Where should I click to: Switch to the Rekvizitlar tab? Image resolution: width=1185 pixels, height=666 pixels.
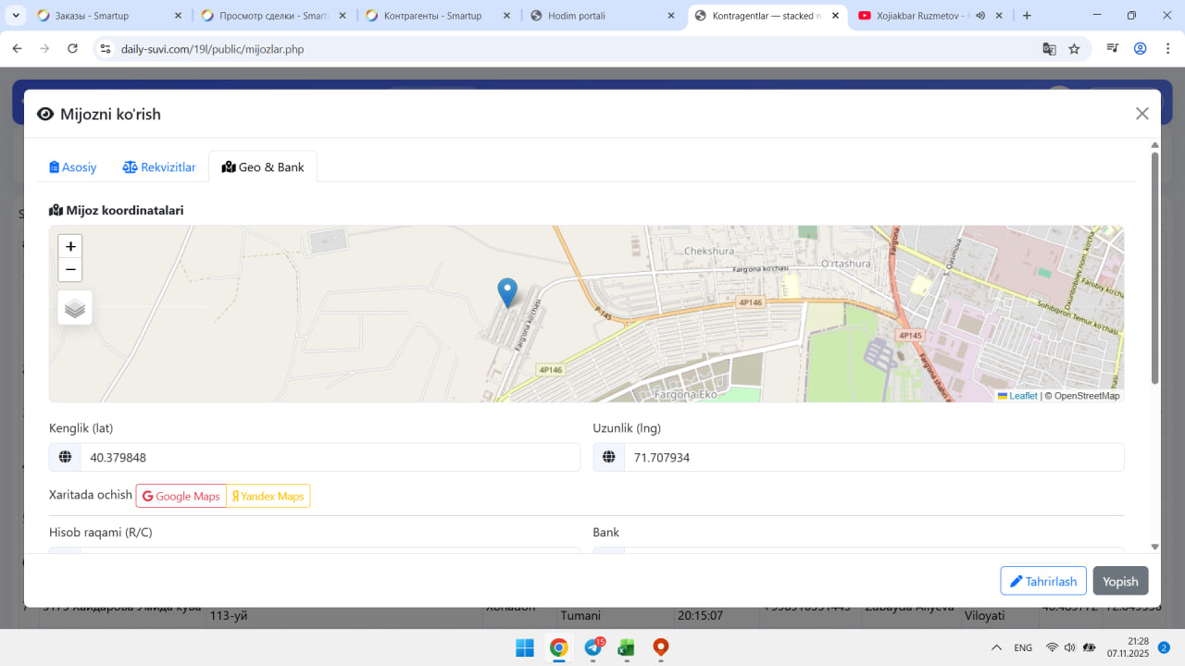coord(159,167)
